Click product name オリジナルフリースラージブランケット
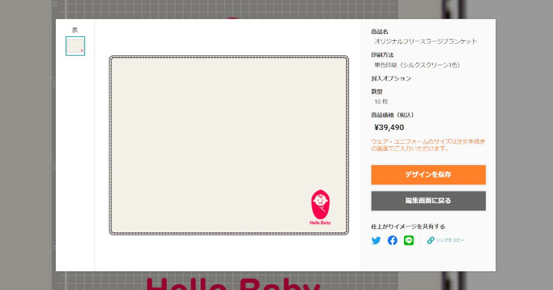This screenshot has height=290, width=553. point(425,41)
